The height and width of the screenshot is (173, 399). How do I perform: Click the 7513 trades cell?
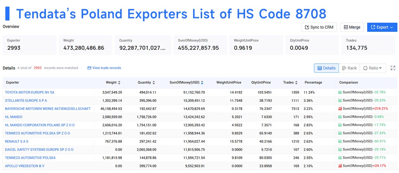(x=295, y=109)
